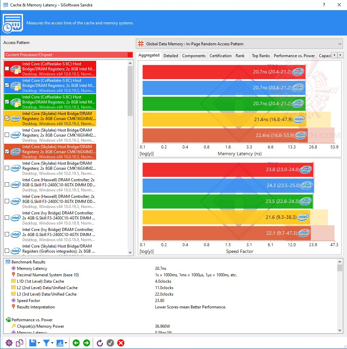347x349 pixels.
Task: Select the Aggregated tab
Action: (149, 55)
